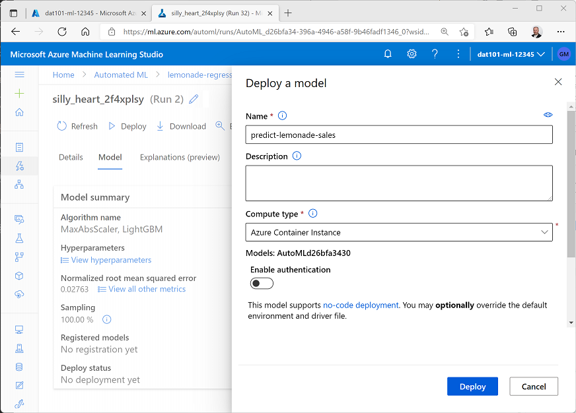Click the Home icon in left sidebar
Screen dimensions: 576x413
(19, 112)
